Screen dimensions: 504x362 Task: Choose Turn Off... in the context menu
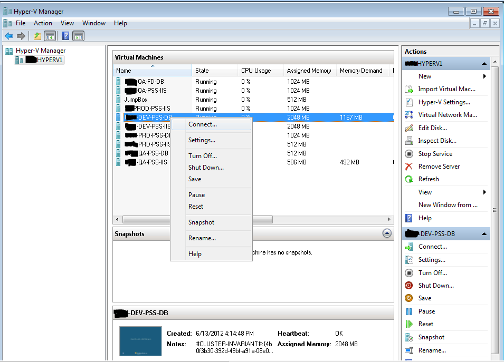click(x=212, y=156)
